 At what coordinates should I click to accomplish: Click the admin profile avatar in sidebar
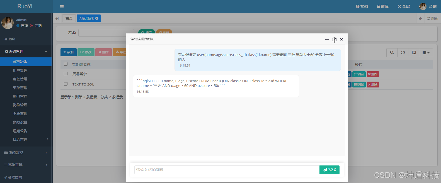(8, 23)
